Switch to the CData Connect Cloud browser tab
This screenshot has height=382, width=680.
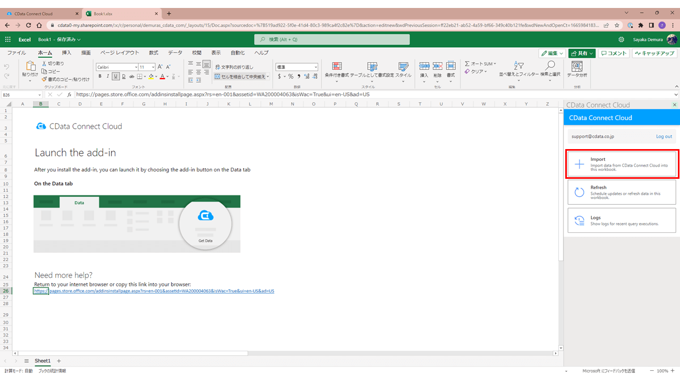[41, 13]
